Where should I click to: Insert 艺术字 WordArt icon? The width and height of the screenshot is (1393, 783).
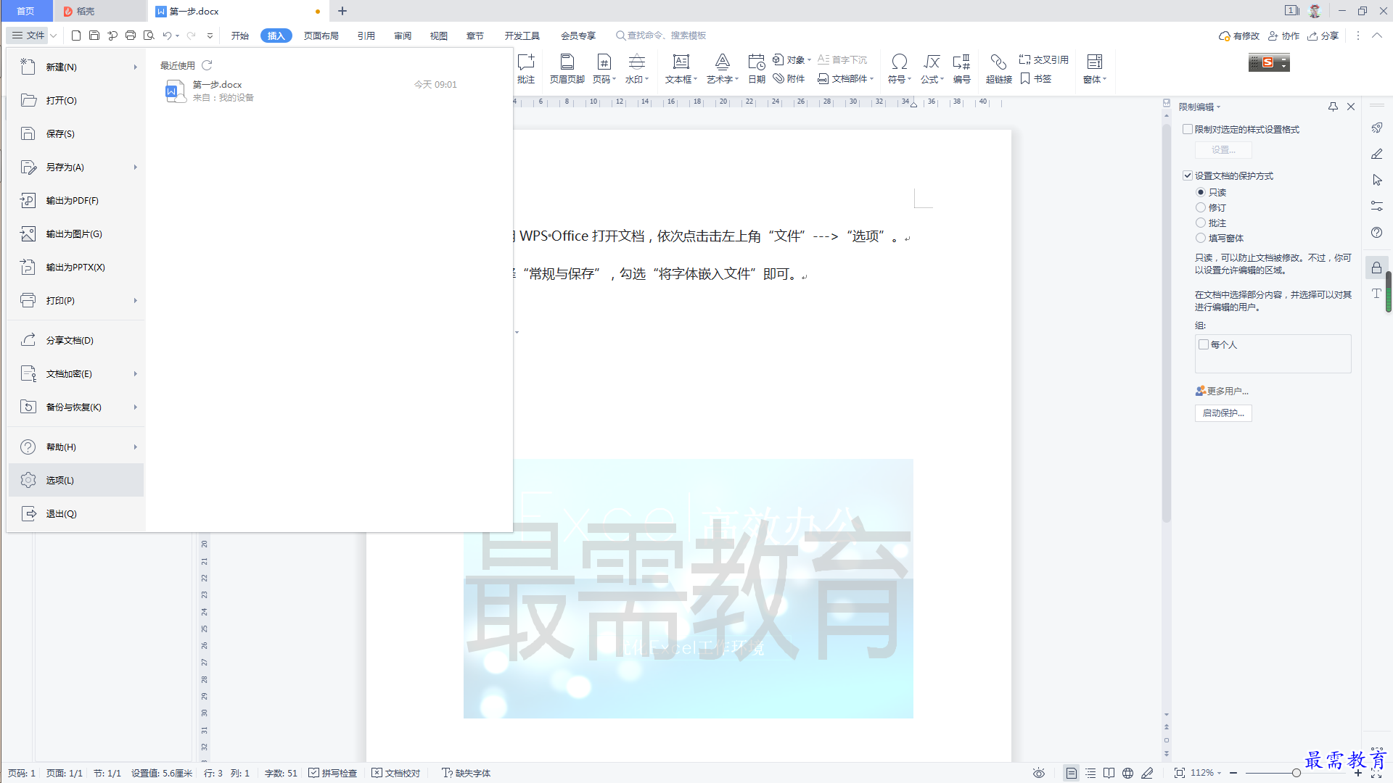click(x=722, y=68)
